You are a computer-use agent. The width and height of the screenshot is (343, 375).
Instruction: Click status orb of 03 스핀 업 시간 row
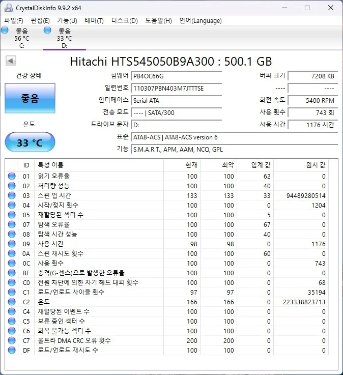pyautogui.click(x=12, y=195)
